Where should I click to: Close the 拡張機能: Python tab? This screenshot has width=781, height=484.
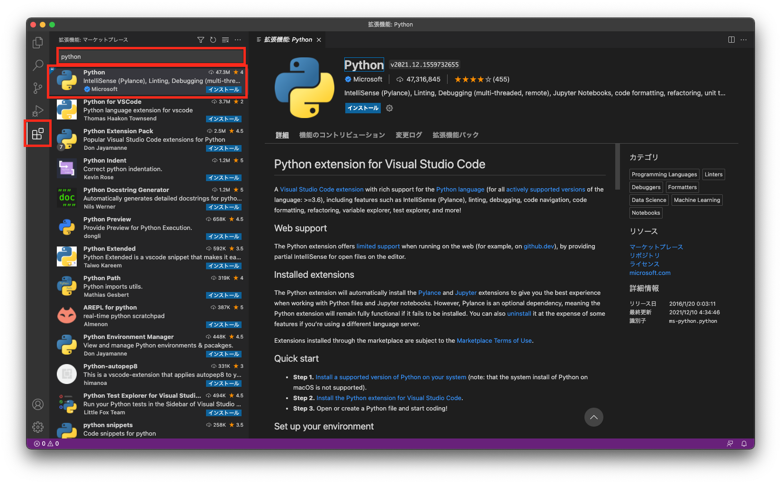point(319,40)
